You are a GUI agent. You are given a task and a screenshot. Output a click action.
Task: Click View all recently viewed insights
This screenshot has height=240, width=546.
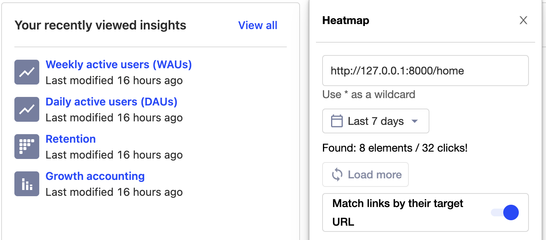(x=258, y=26)
